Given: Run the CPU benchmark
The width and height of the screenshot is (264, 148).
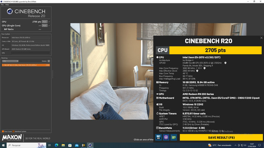Looking at the screenshot, I should pos(45,22).
